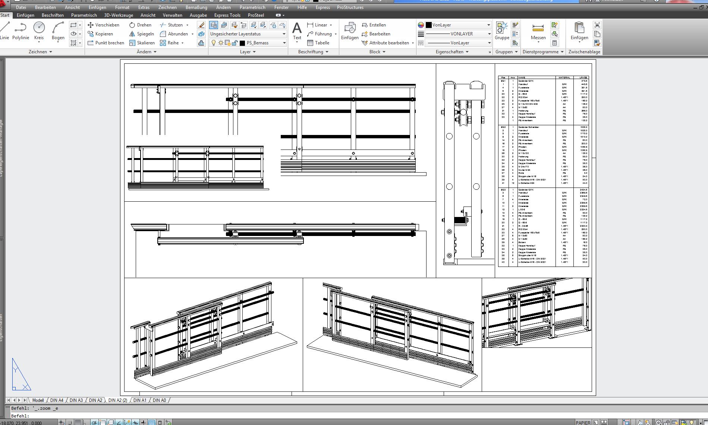Toggle the layer lightbulb on/off icon
Screen dimensions: 708x425
(x=214, y=43)
